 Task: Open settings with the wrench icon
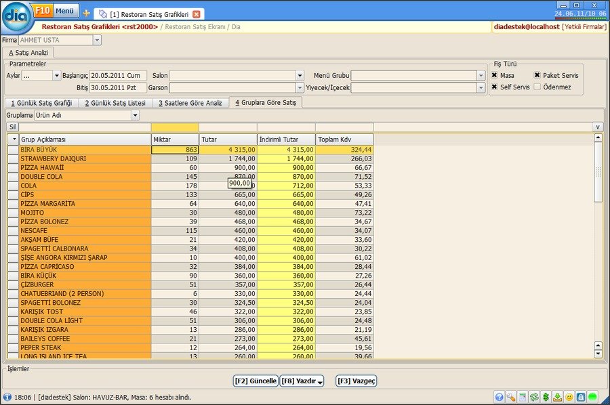(511, 397)
